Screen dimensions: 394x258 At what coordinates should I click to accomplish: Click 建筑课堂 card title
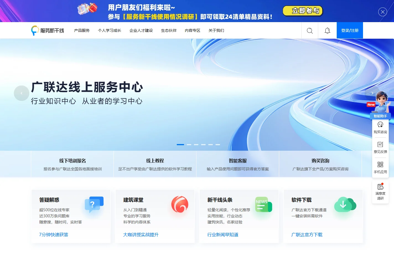click(133, 200)
